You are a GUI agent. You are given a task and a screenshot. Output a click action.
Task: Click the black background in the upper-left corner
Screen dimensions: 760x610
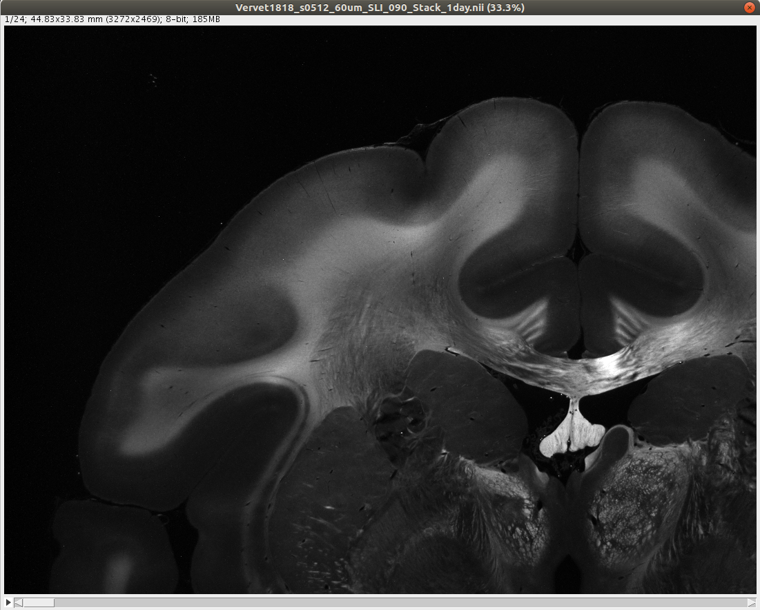coord(55,69)
